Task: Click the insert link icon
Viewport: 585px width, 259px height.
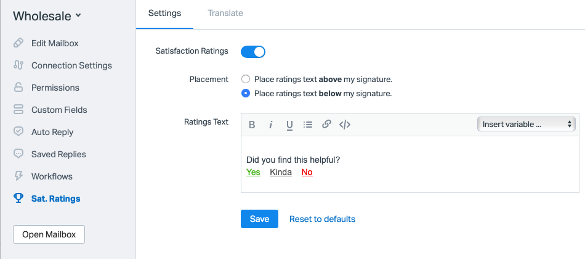Action: pyautogui.click(x=327, y=125)
